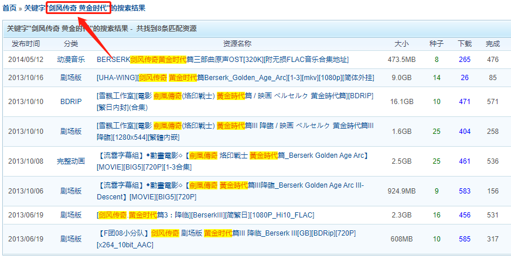The image size is (511, 259).
Task: Click size value 473.5MB
Action: (401, 60)
